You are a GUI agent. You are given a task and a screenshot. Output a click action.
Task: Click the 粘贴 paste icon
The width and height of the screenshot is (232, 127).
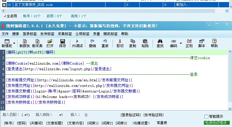145,43
